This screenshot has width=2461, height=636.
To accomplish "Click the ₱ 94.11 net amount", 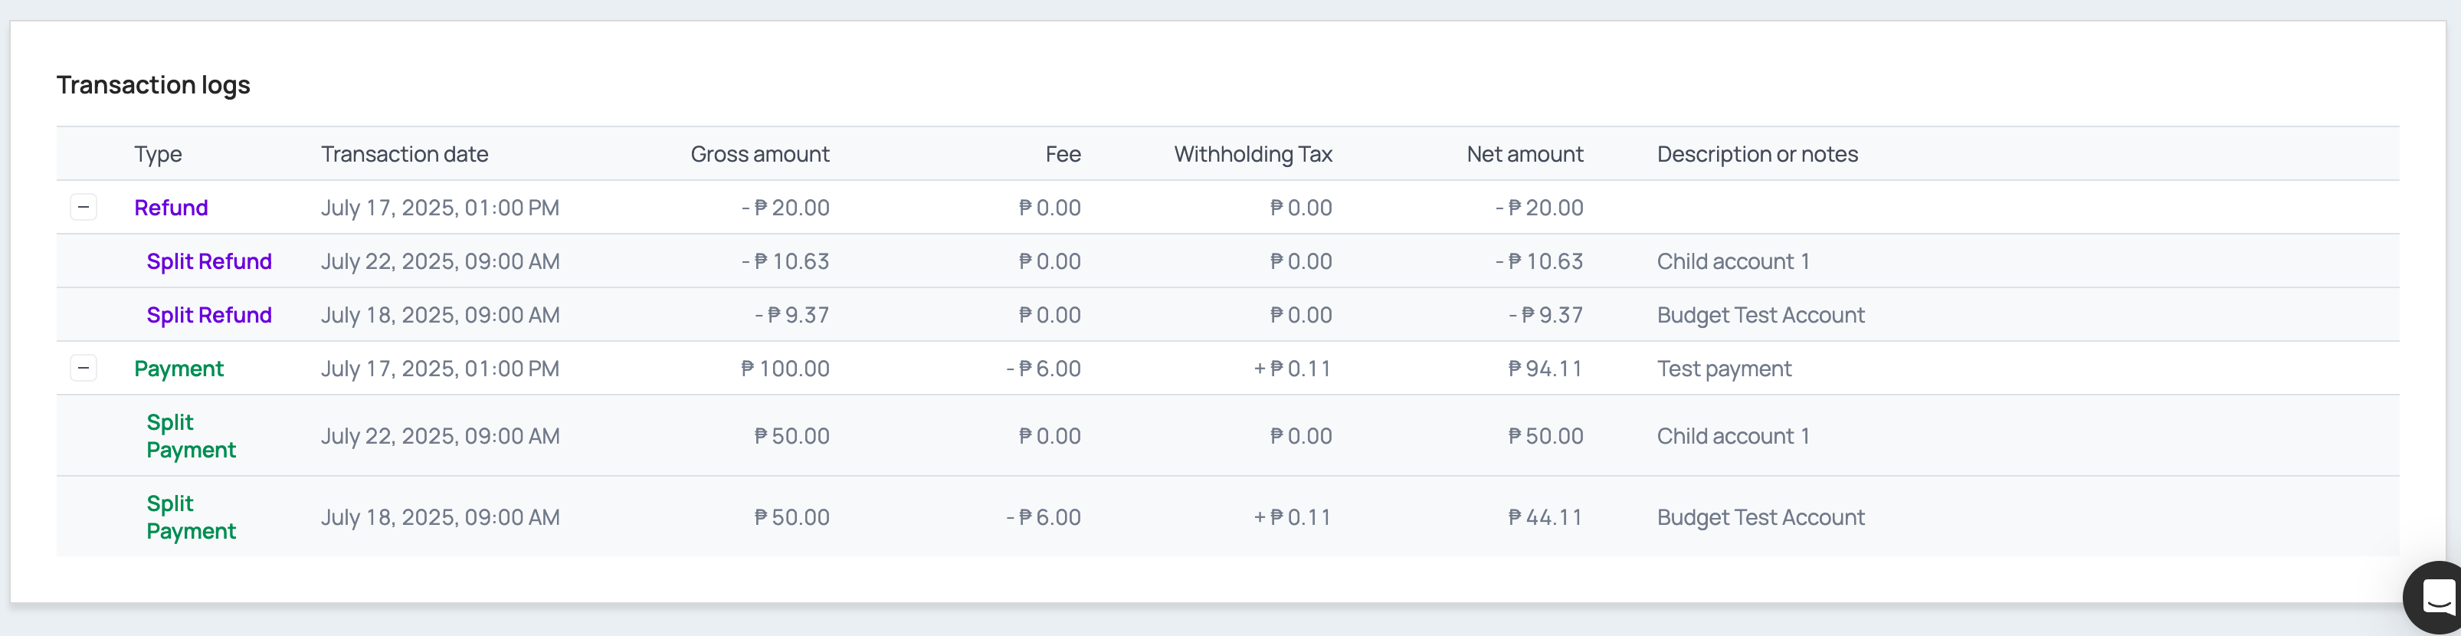I will click(1545, 369).
